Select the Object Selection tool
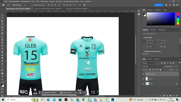181x102 pixels. pos(2,21)
